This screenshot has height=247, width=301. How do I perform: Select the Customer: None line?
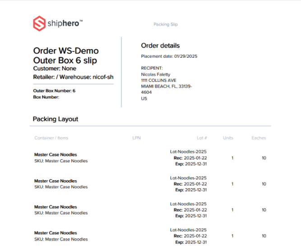tap(55, 69)
